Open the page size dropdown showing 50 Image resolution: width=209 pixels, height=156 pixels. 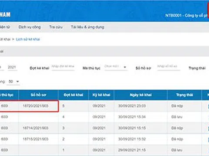[13, 81]
